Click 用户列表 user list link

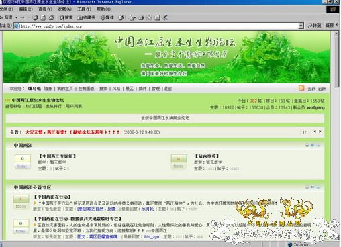(x=74, y=106)
